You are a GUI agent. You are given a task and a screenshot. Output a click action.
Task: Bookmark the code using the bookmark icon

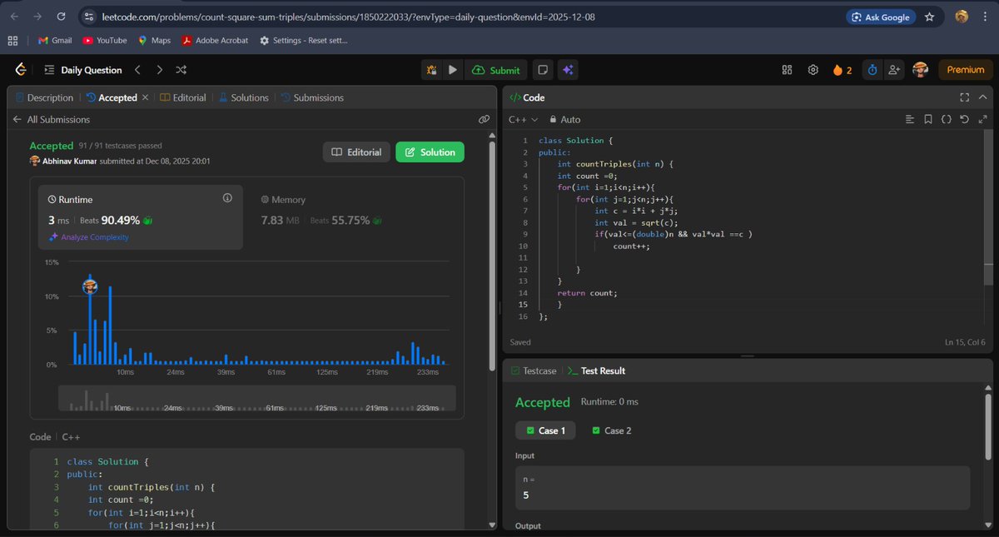tap(927, 119)
